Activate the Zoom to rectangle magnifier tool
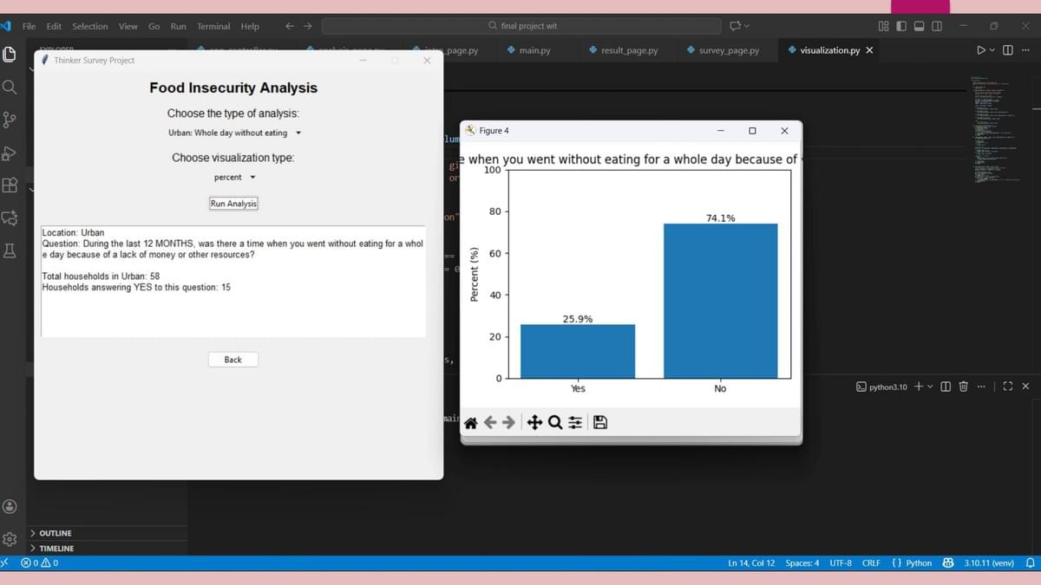The image size is (1041, 585). [x=554, y=423]
